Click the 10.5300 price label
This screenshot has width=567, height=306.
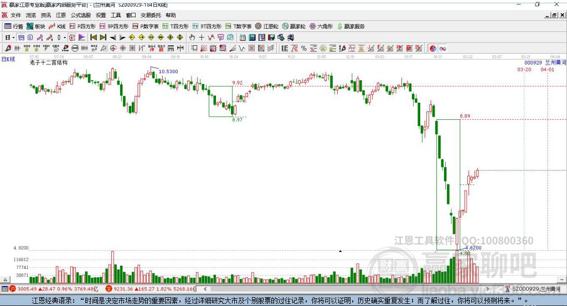[168, 71]
